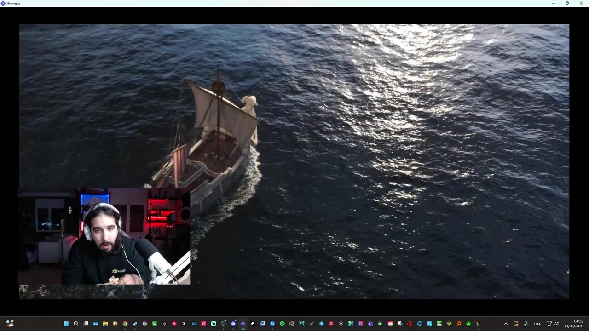Open the Windows Start menu
The image size is (589, 331).
(x=66, y=324)
